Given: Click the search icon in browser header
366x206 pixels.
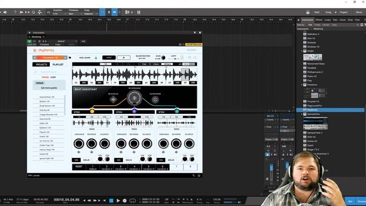Looking at the screenshot, I should coord(357,25).
